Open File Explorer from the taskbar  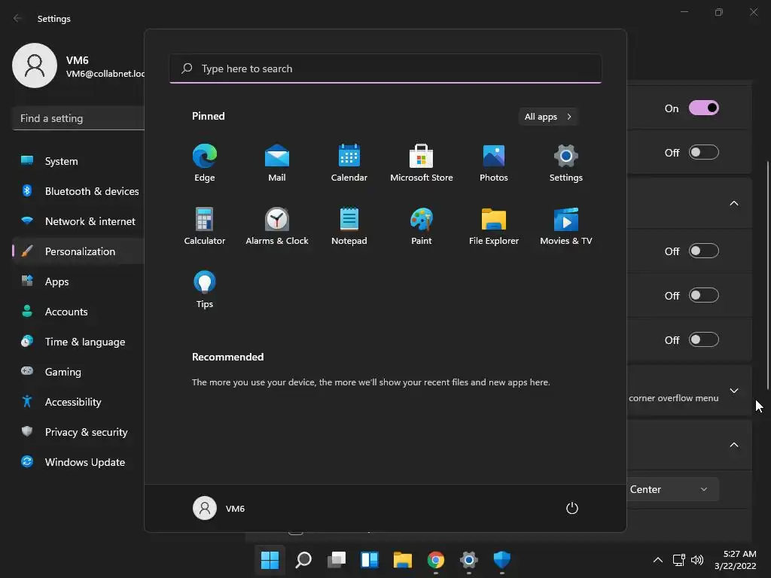tap(403, 560)
